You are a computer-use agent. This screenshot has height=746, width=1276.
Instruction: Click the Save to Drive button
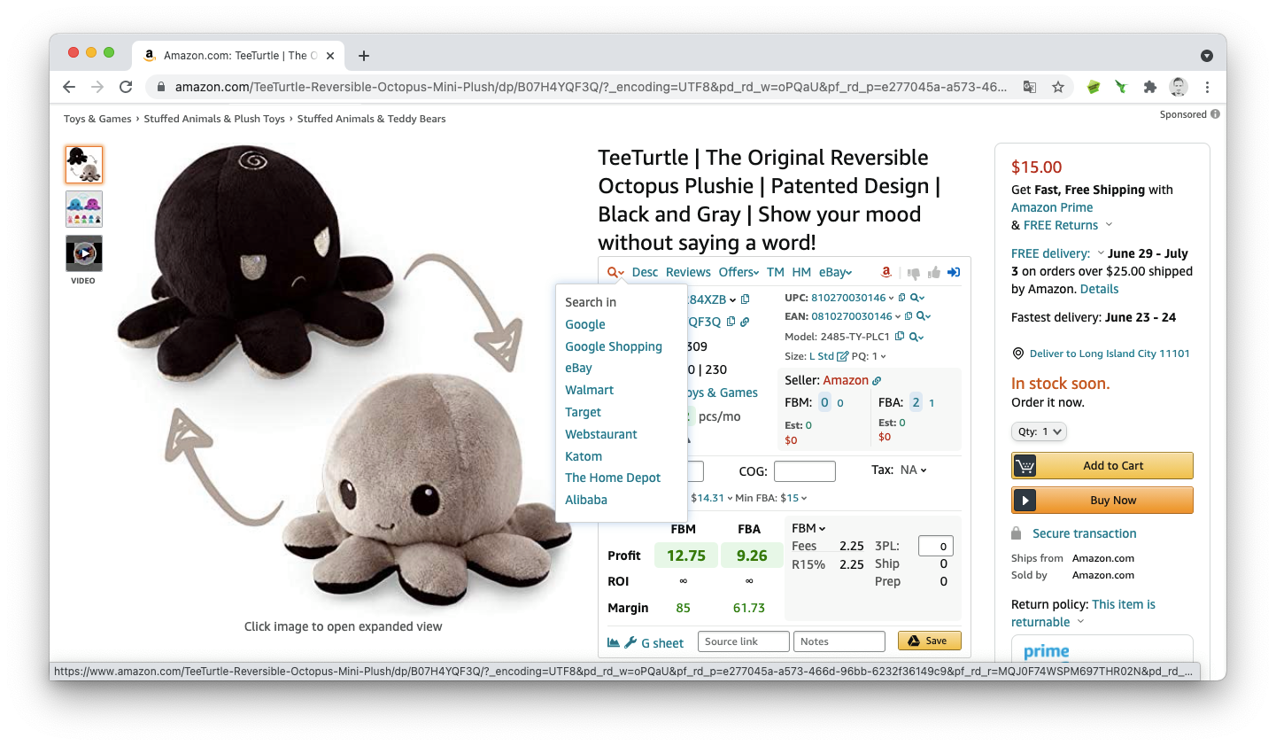[929, 641]
